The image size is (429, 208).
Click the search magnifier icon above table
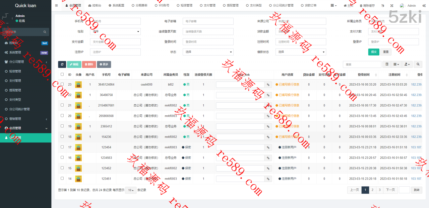418,64
